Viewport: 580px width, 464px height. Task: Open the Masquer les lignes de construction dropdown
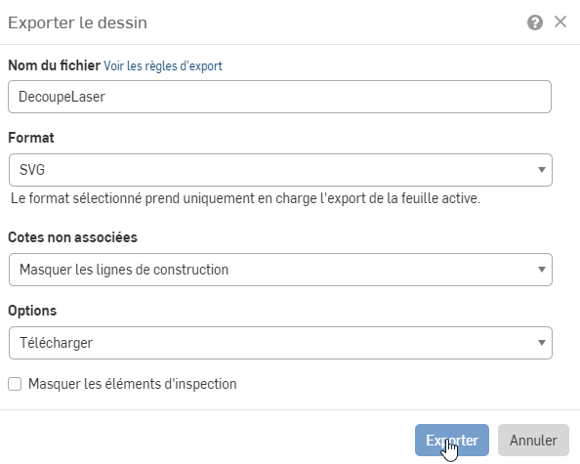tap(280, 270)
